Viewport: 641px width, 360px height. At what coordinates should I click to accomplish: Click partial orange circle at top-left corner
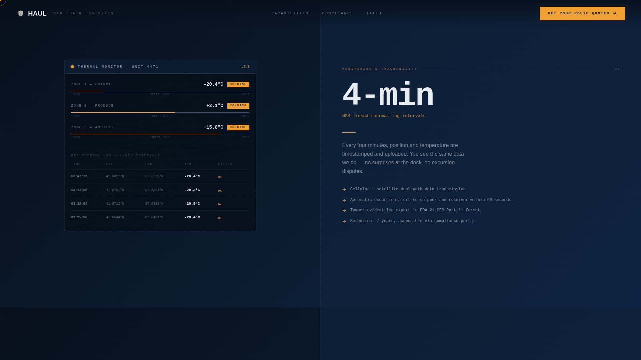click(2, 2)
